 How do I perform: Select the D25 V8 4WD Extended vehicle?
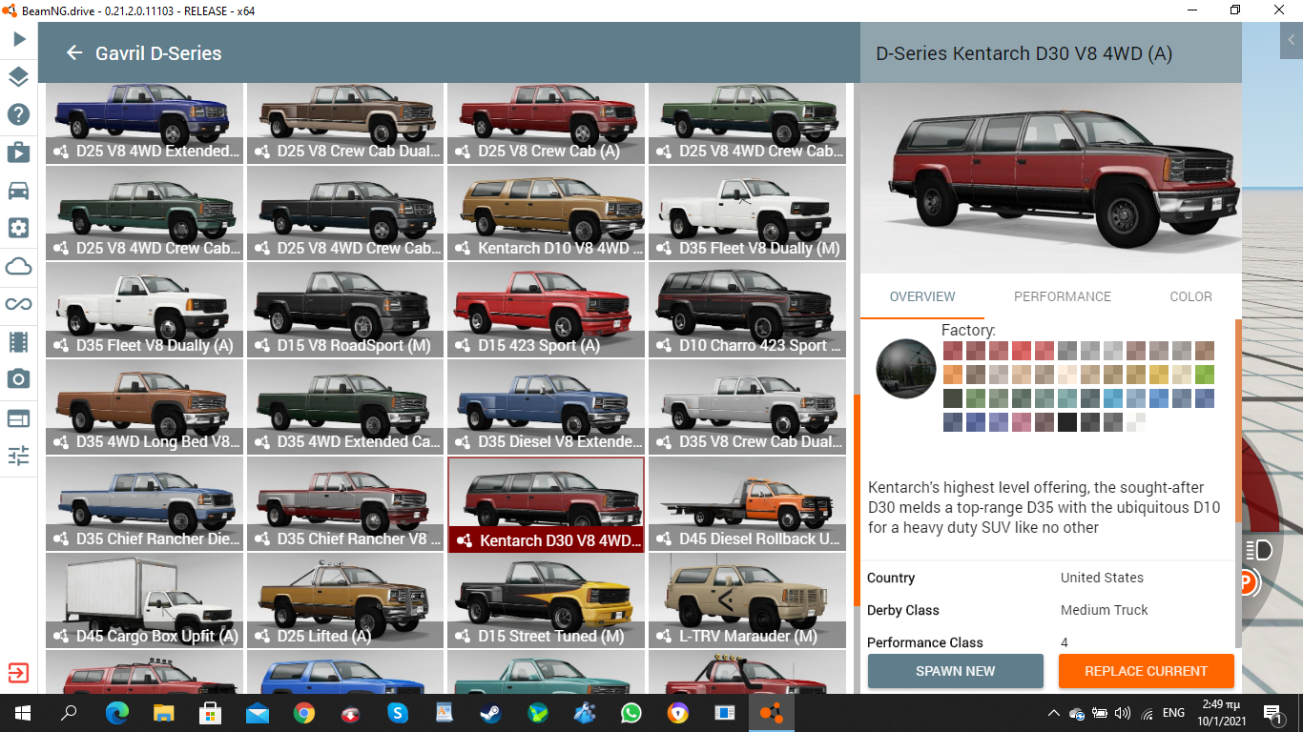144,123
